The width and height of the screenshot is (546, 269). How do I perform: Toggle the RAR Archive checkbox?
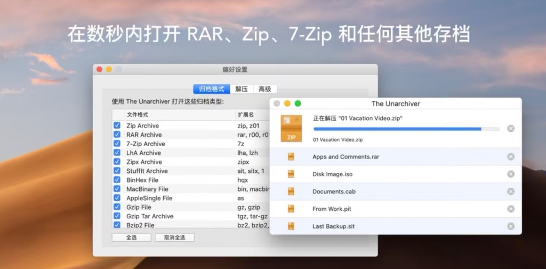click(x=117, y=135)
